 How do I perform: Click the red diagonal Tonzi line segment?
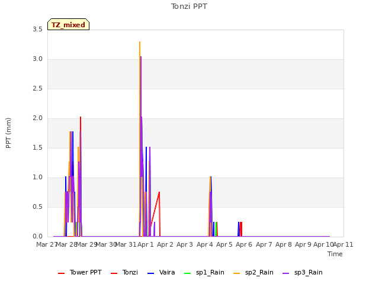click(155, 209)
